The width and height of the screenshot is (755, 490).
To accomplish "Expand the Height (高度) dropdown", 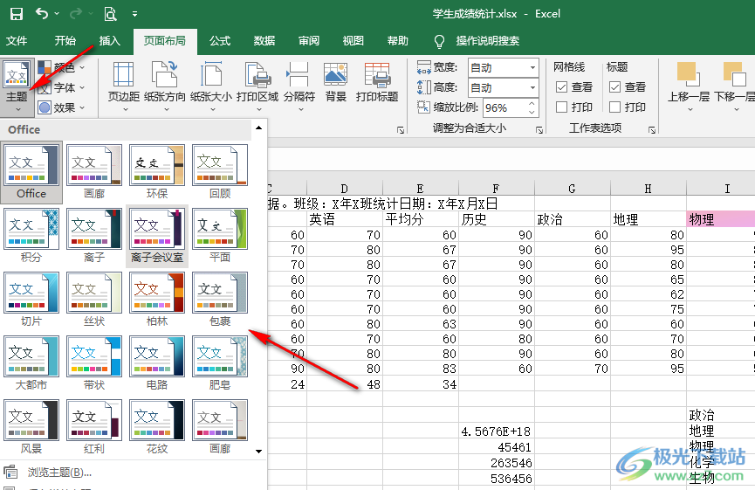I will pos(532,87).
